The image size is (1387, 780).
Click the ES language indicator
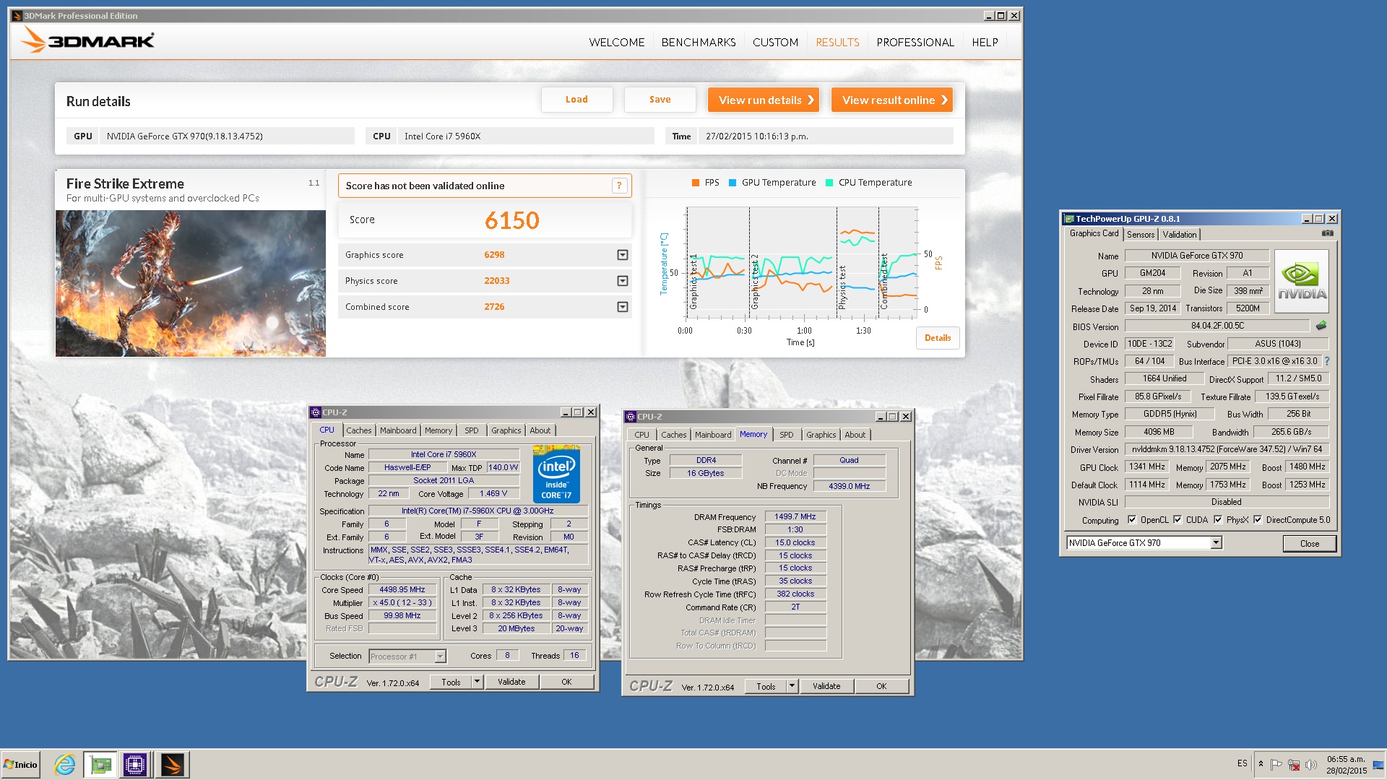[1242, 763]
